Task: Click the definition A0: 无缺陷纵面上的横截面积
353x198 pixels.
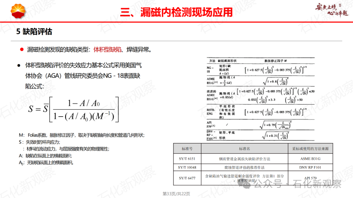Action: pyautogui.click(x=46, y=163)
